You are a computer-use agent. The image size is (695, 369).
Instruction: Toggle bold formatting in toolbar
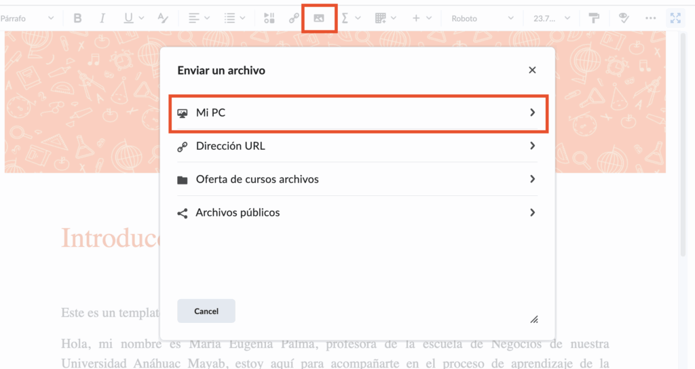pos(77,18)
